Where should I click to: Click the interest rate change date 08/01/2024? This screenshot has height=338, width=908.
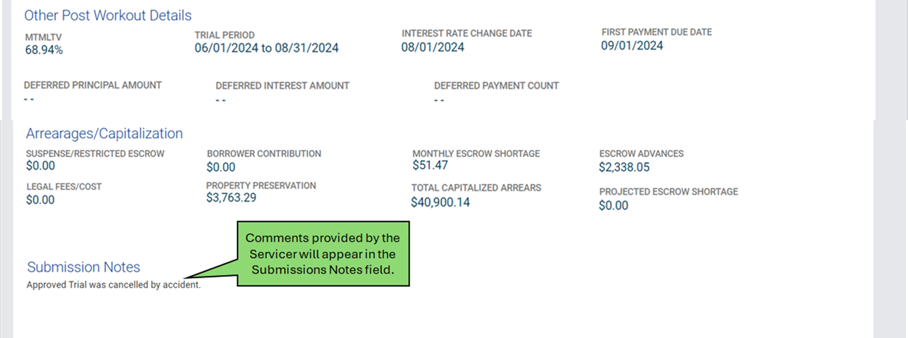pos(433,47)
